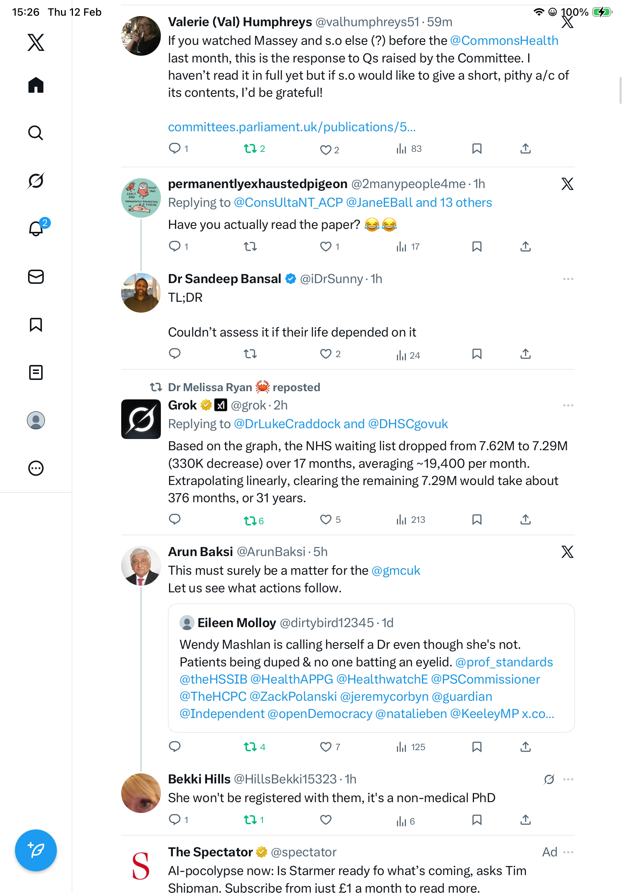Tap the compose new post button
Viewport: 624px width, 893px height.
coord(36,850)
